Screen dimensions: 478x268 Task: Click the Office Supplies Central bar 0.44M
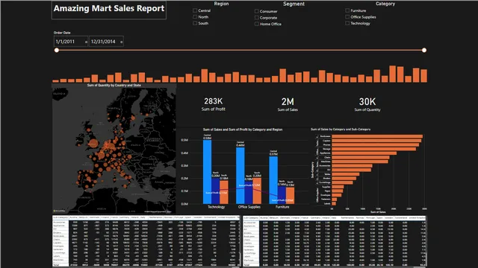click(240, 176)
